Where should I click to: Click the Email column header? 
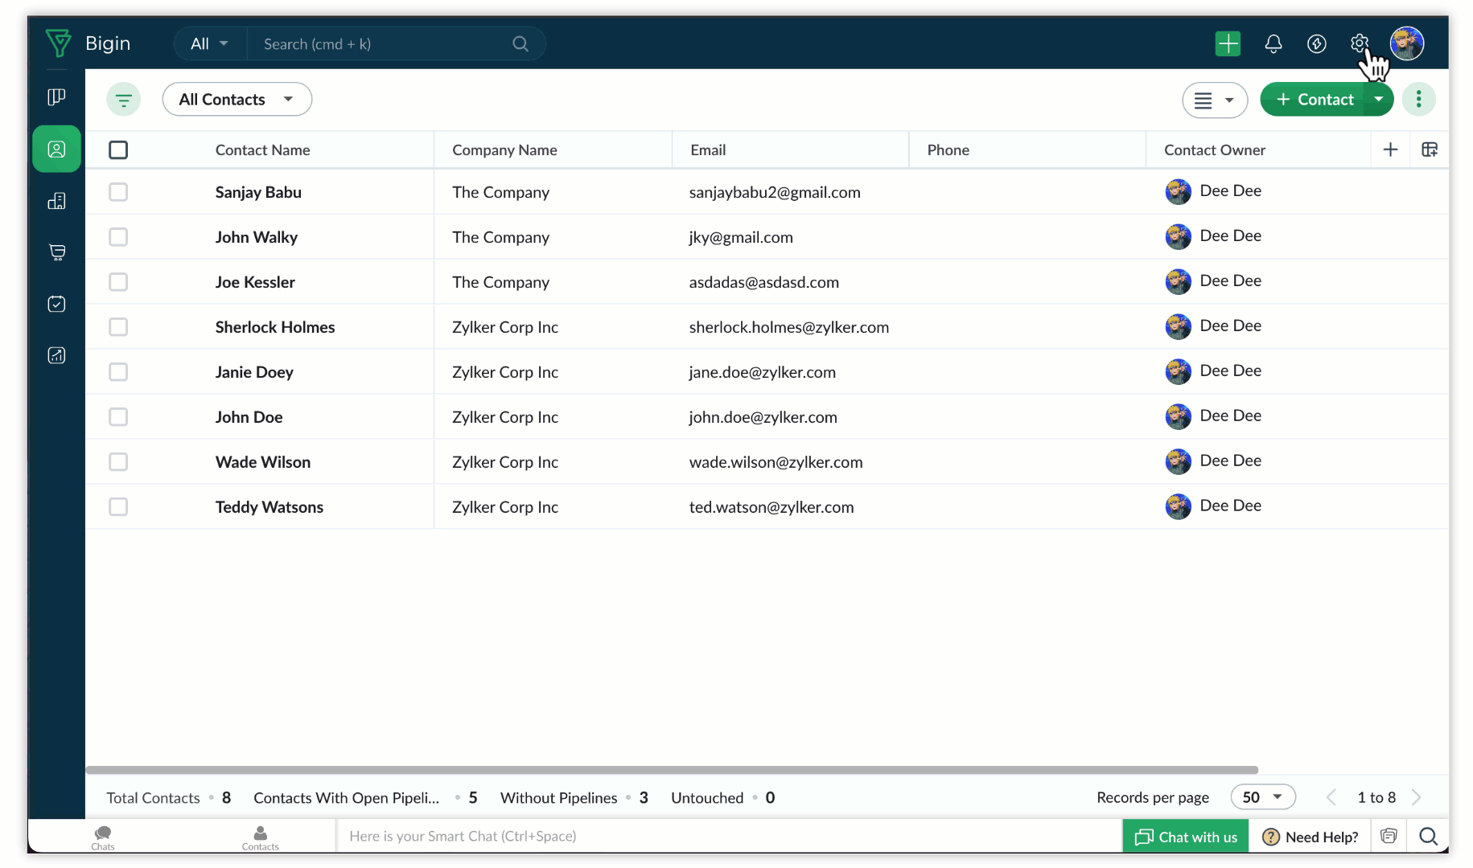pos(708,150)
